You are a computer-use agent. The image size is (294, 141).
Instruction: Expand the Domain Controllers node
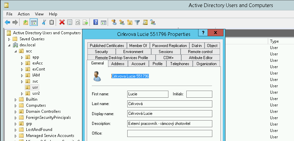click(x=16, y=112)
